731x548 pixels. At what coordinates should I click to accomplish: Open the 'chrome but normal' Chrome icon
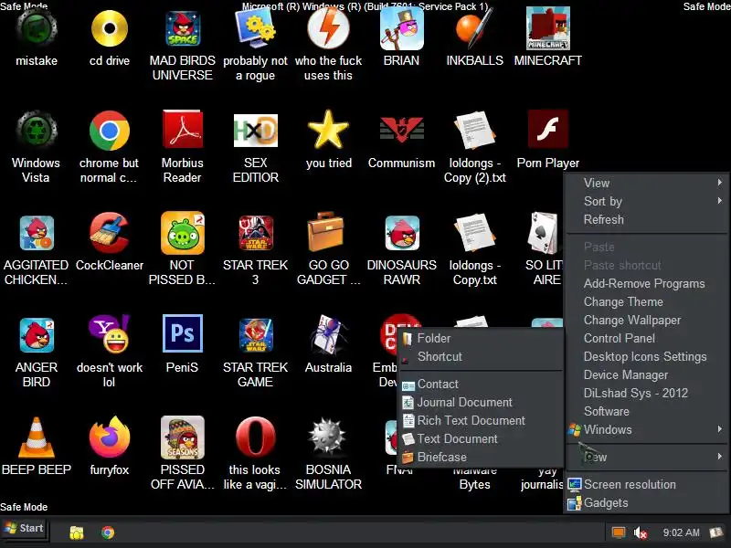point(110,131)
